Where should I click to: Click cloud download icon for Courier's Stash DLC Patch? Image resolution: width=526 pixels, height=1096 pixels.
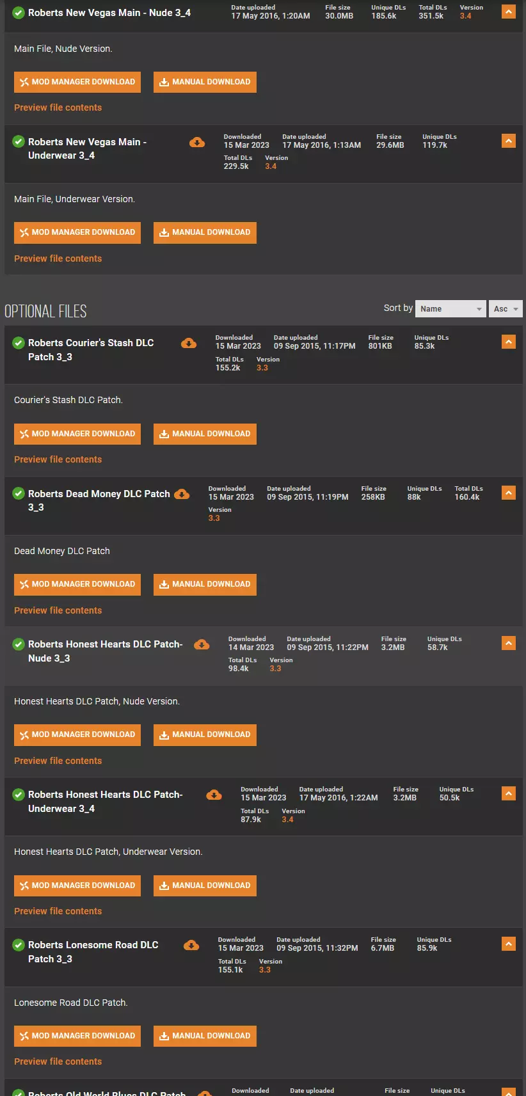coord(189,343)
